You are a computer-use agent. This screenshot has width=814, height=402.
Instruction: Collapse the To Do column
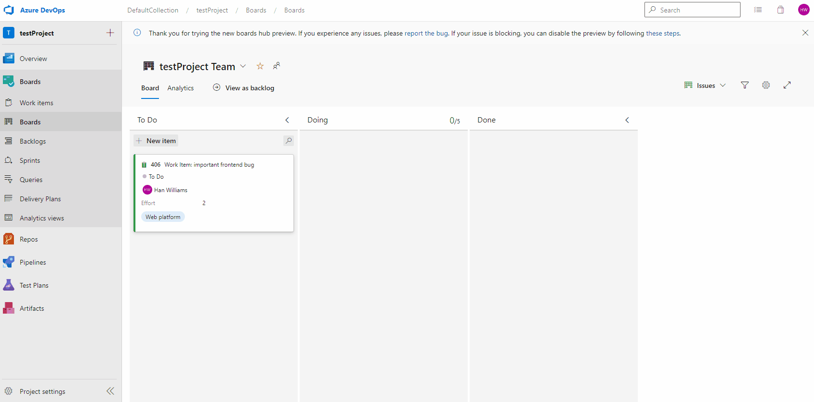click(x=287, y=120)
